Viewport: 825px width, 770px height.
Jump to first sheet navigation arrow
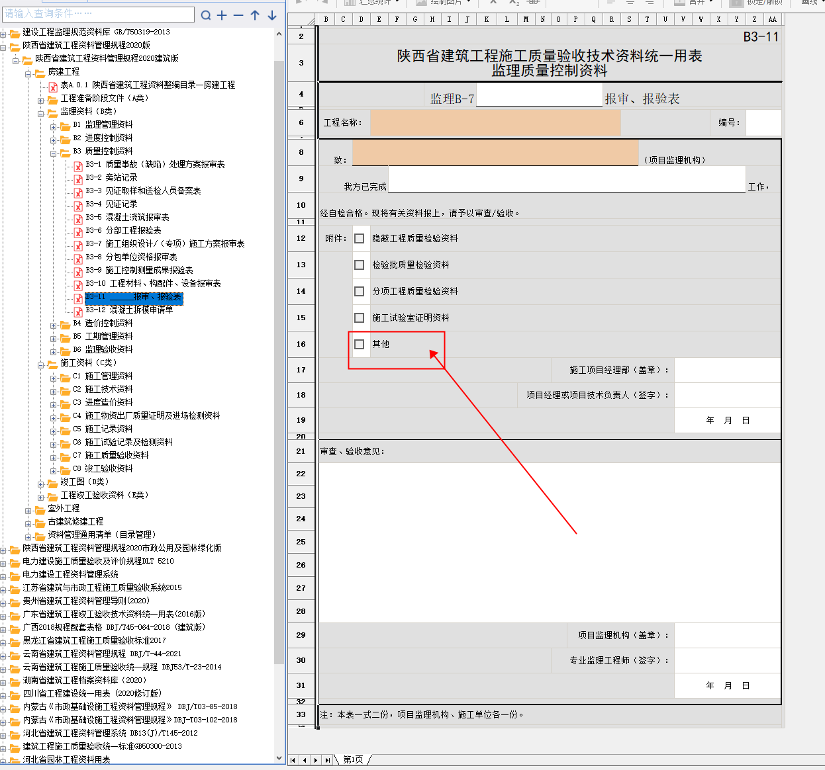293,760
